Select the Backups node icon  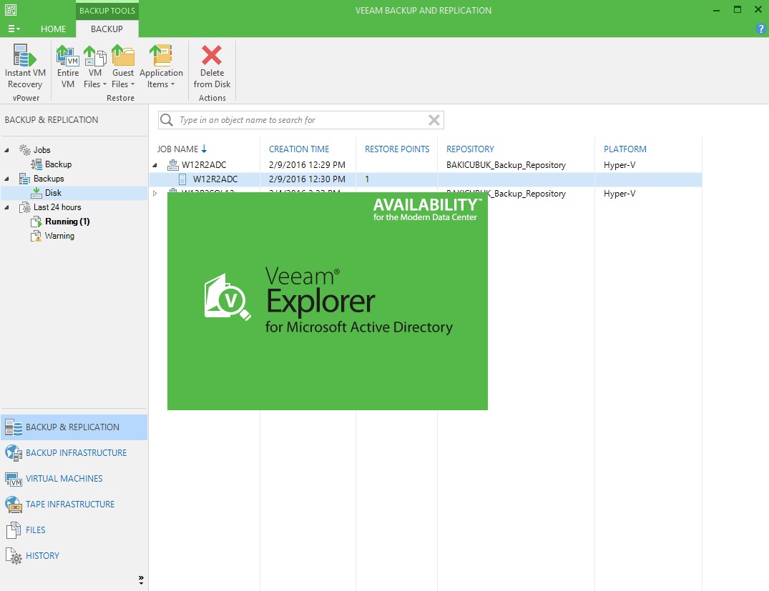tap(24, 179)
